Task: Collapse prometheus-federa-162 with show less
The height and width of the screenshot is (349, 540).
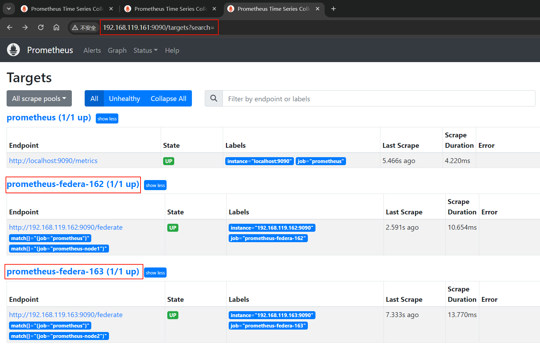Action: pyautogui.click(x=155, y=185)
